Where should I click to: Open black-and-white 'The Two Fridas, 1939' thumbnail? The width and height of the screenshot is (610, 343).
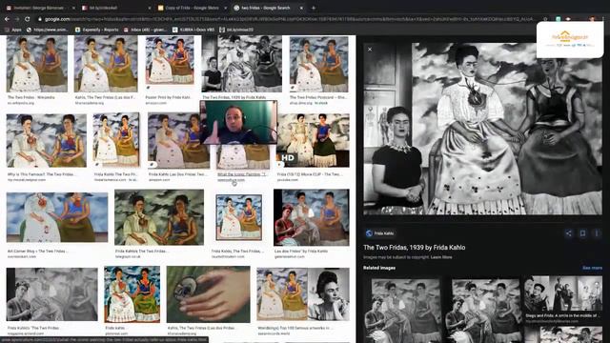tap(241, 64)
